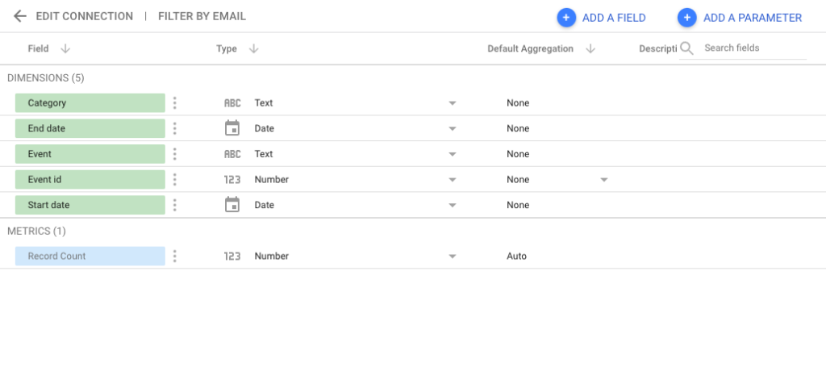
Task: Click the 123 number icon for Event id
Action: coord(232,180)
